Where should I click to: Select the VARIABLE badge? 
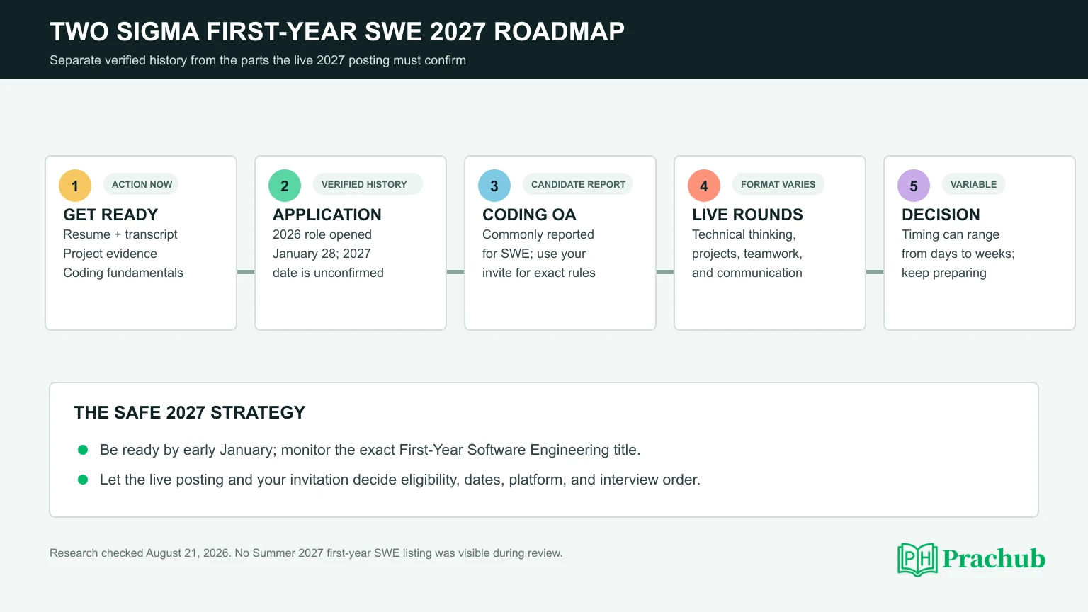pos(973,184)
